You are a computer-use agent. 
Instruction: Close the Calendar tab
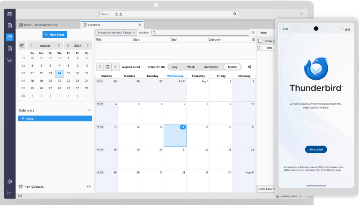[x=140, y=25]
